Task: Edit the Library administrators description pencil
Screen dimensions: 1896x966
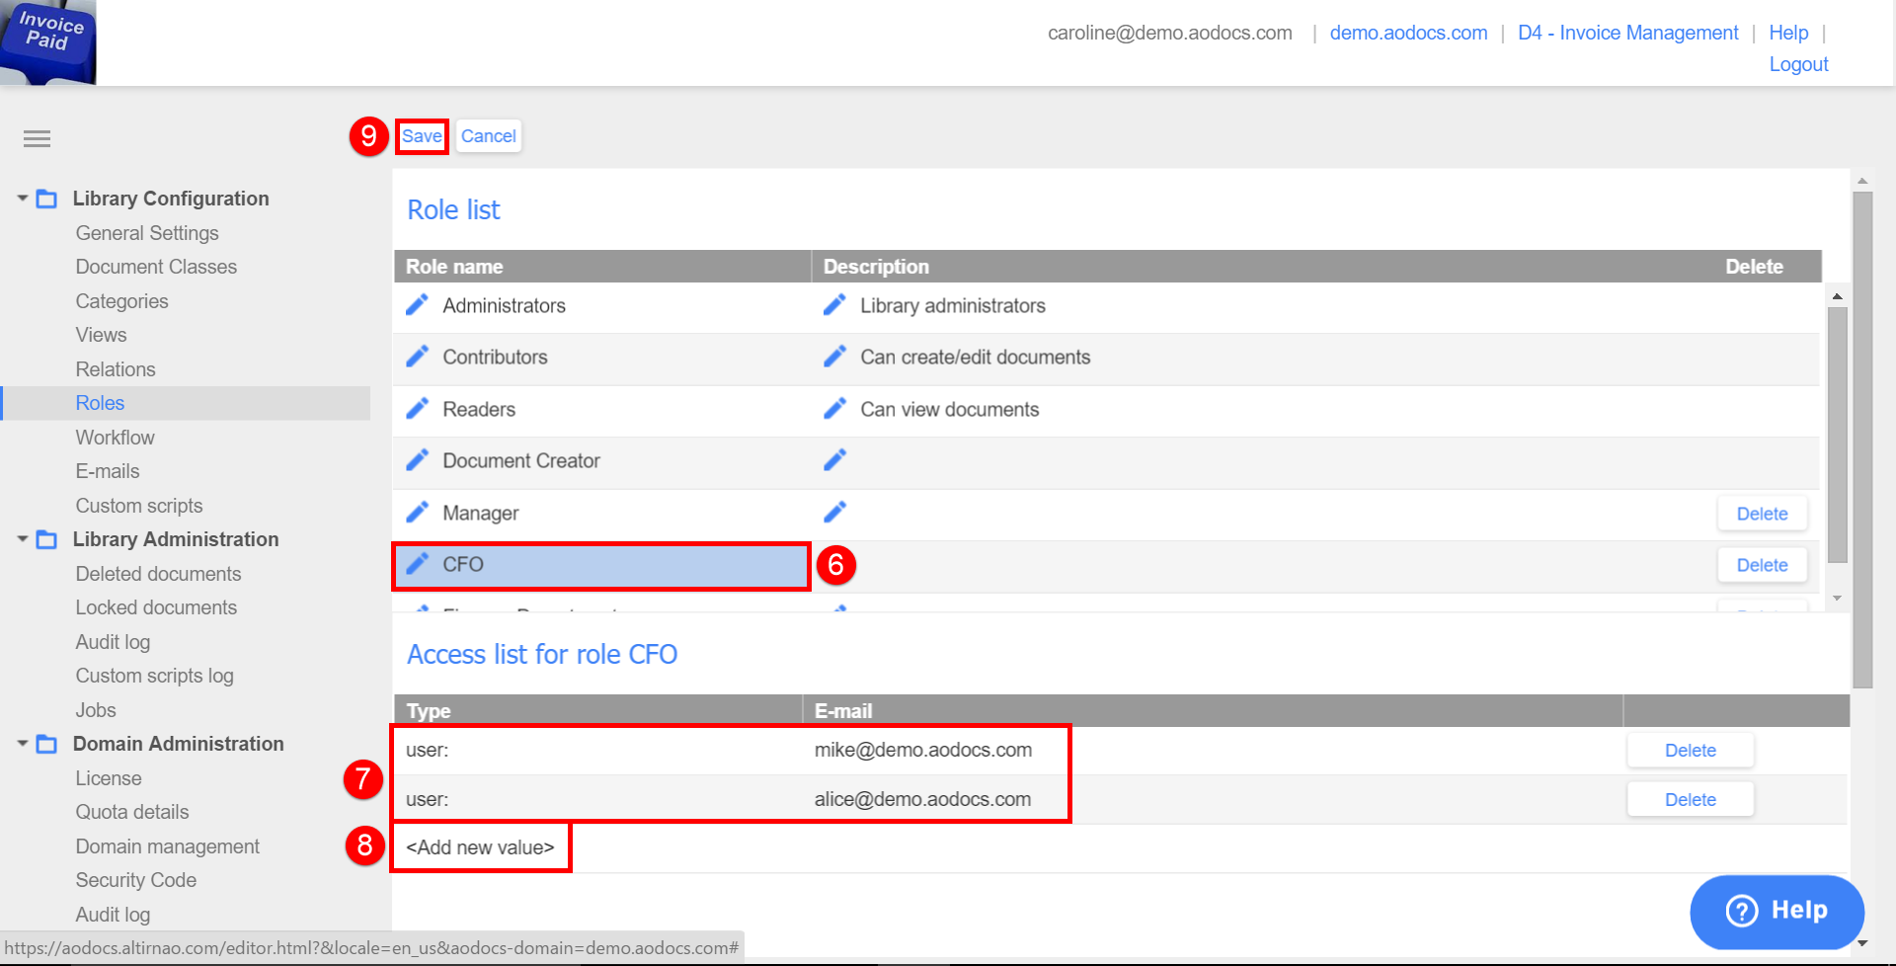Action: (x=835, y=304)
